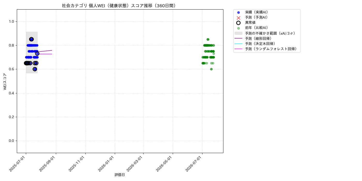Viewport: 362px width, 181px height.
Task: Click the chart title 社会カテゴリ 個人WEI
Action: click(x=120, y=6)
